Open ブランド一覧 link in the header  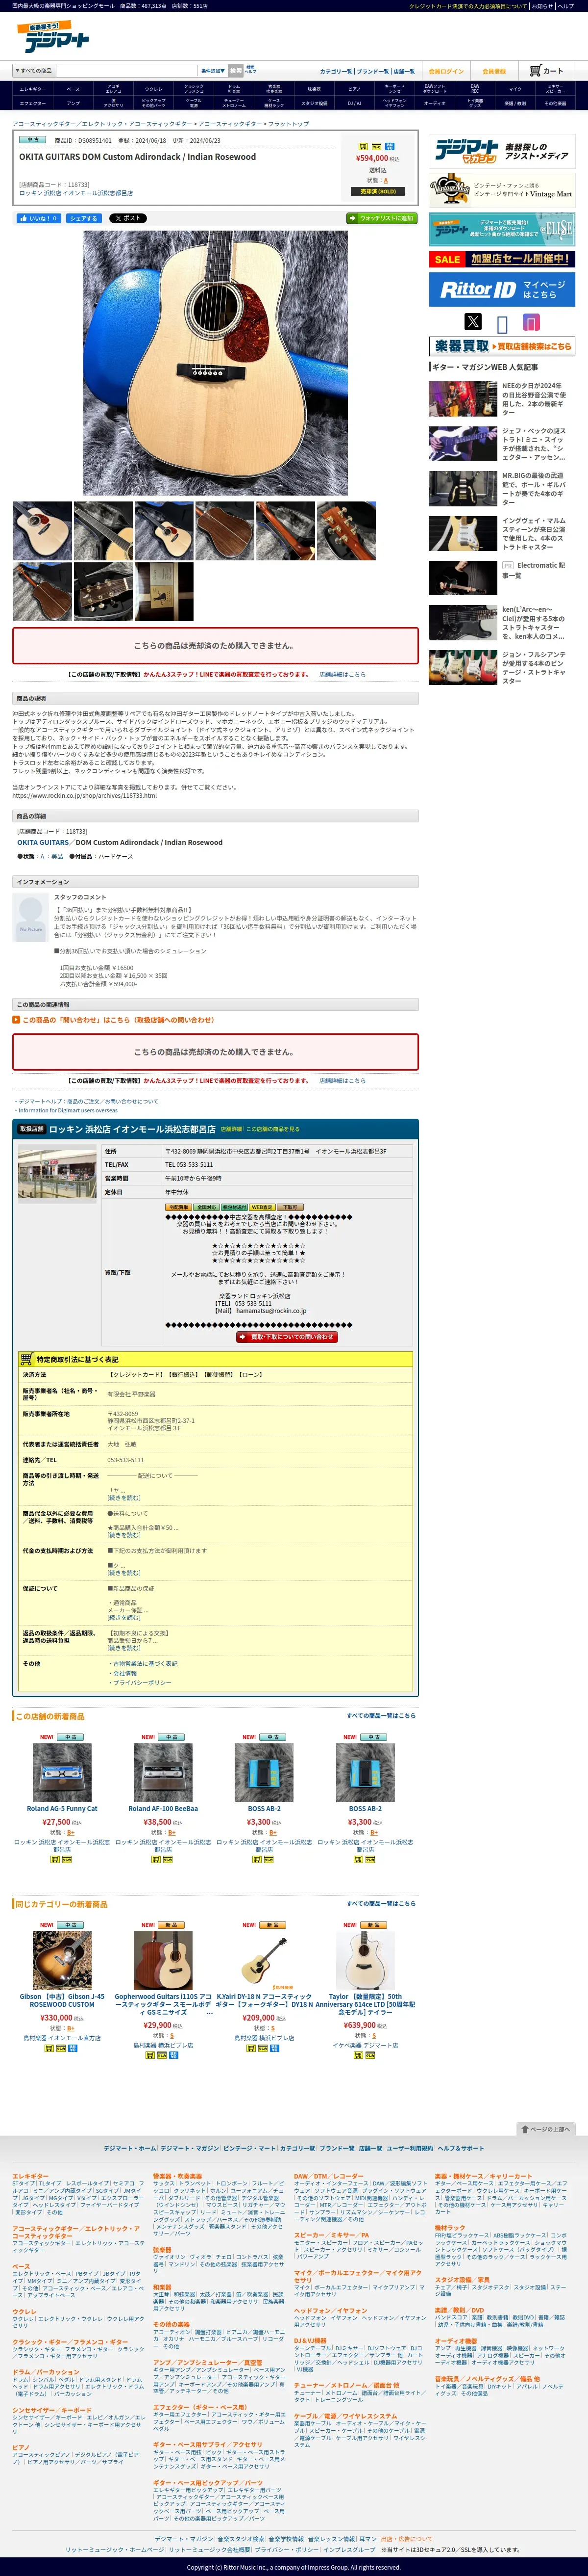click(372, 72)
